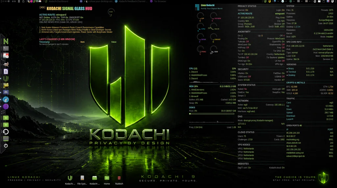Click 'Digi77.com: On' website status
The width and height of the screenshot is (337, 188).
point(244,168)
